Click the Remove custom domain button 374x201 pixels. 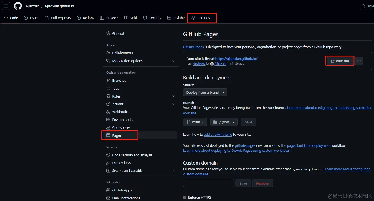(x=262, y=183)
